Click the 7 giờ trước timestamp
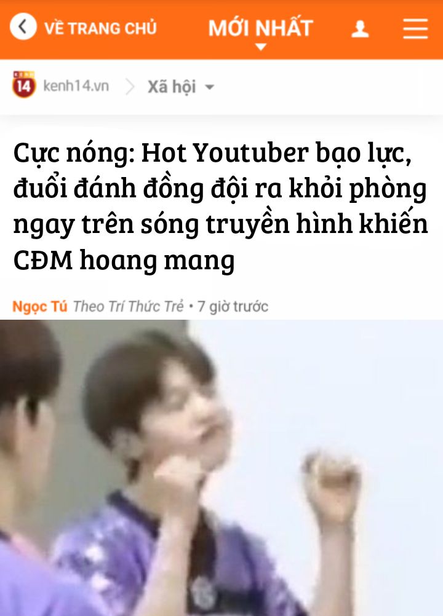 tap(233, 306)
